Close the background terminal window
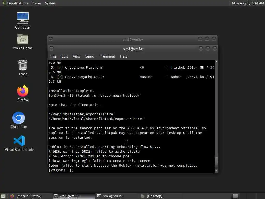The width and height of the screenshot is (265, 199). pyautogui.click(x=214, y=39)
